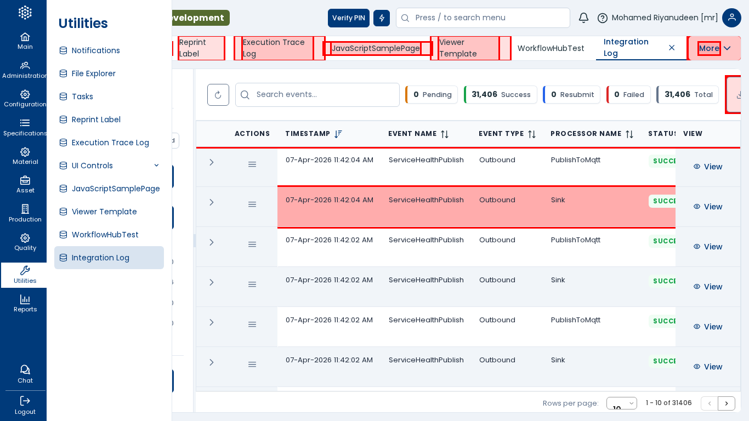This screenshot has height=421, width=749.
Task: Expand UI Controls submenu in Utilities
Action: click(156, 166)
